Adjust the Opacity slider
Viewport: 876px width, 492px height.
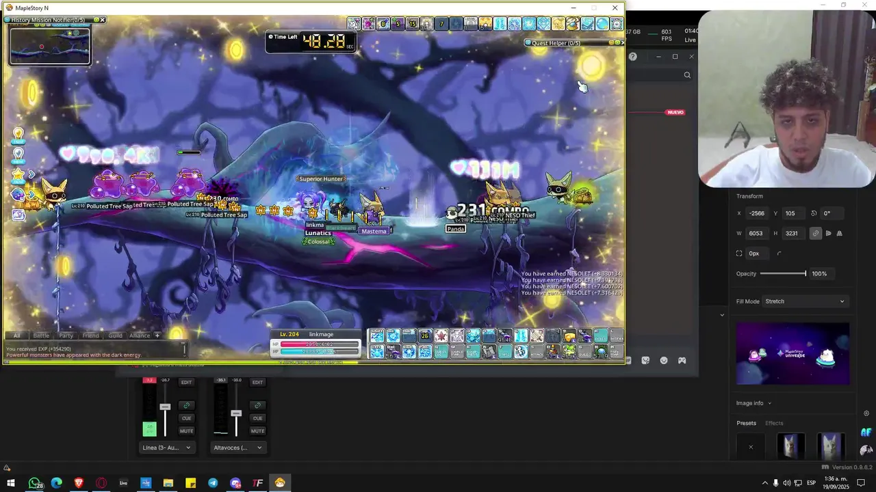point(783,273)
